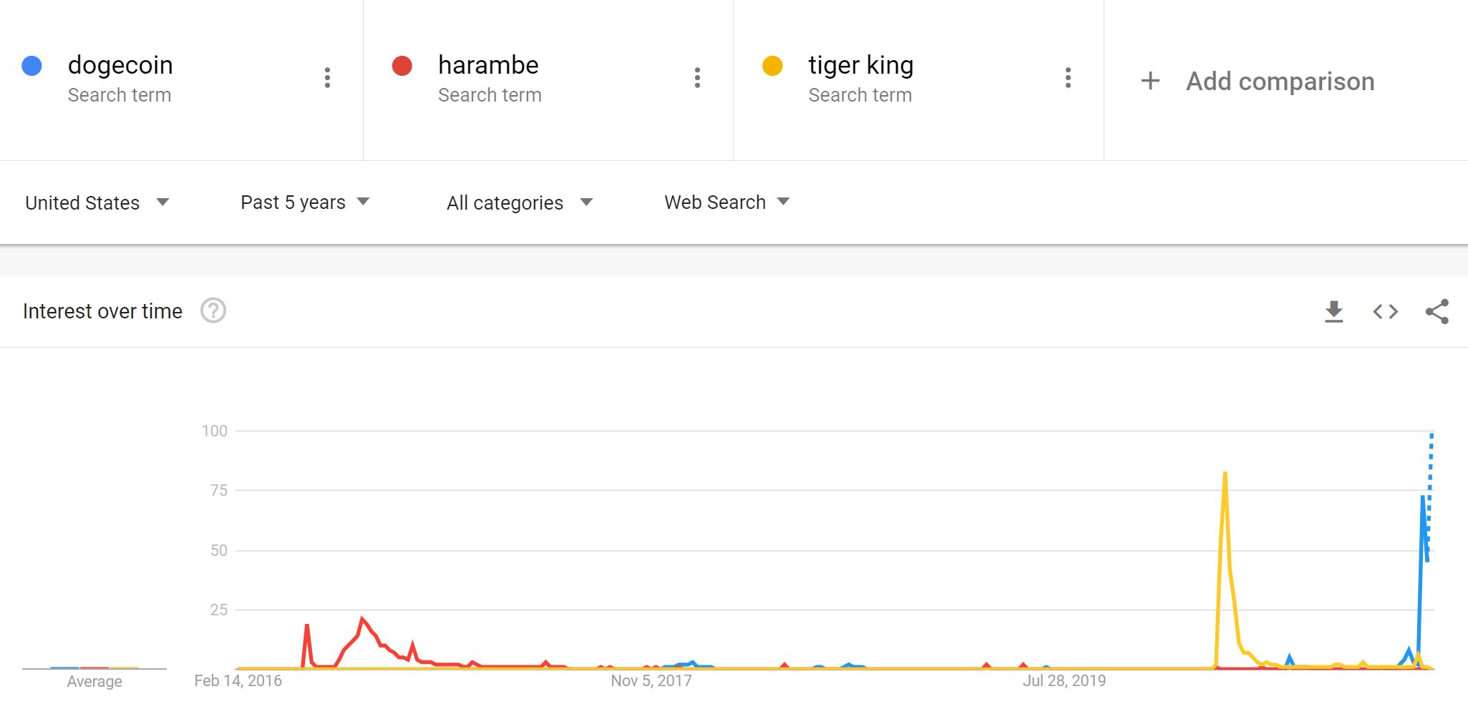Click the blue dogecoin color dot
Image resolution: width=1468 pixels, height=704 pixels.
tap(32, 66)
